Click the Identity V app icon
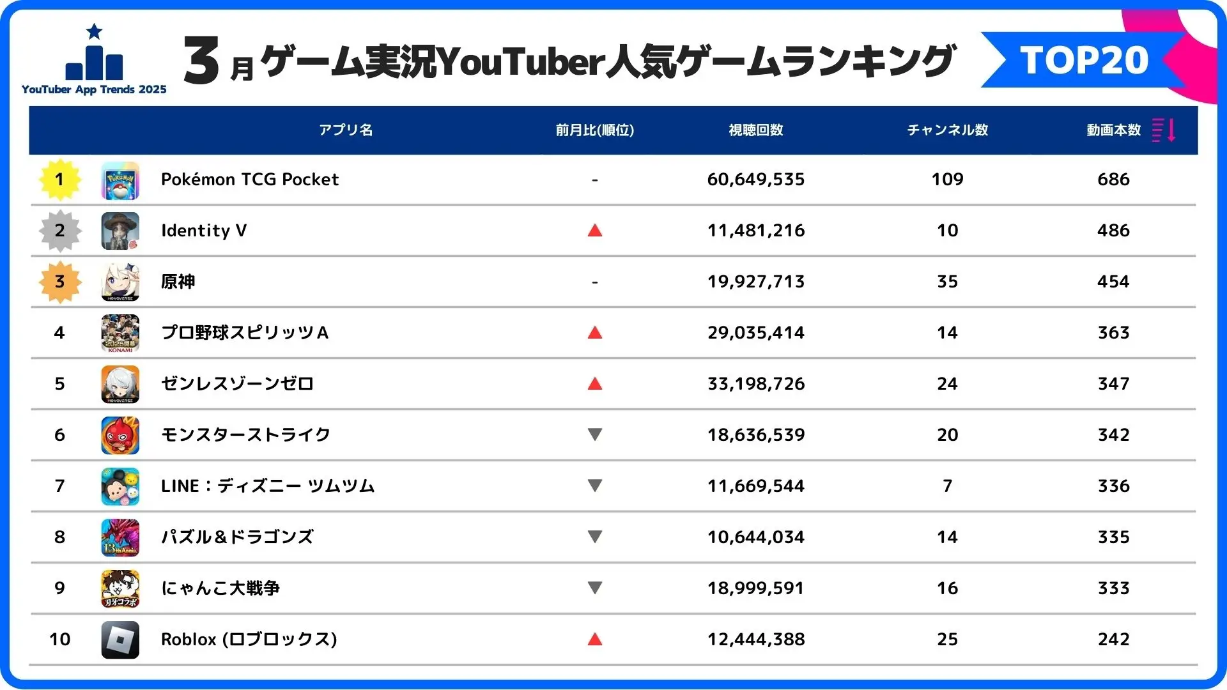This screenshot has height=690, width=1227. tap(120, 231)
